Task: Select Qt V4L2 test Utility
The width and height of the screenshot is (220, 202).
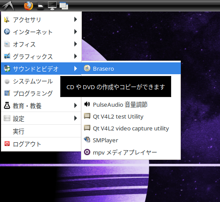Action: click(x=131, y=116)
